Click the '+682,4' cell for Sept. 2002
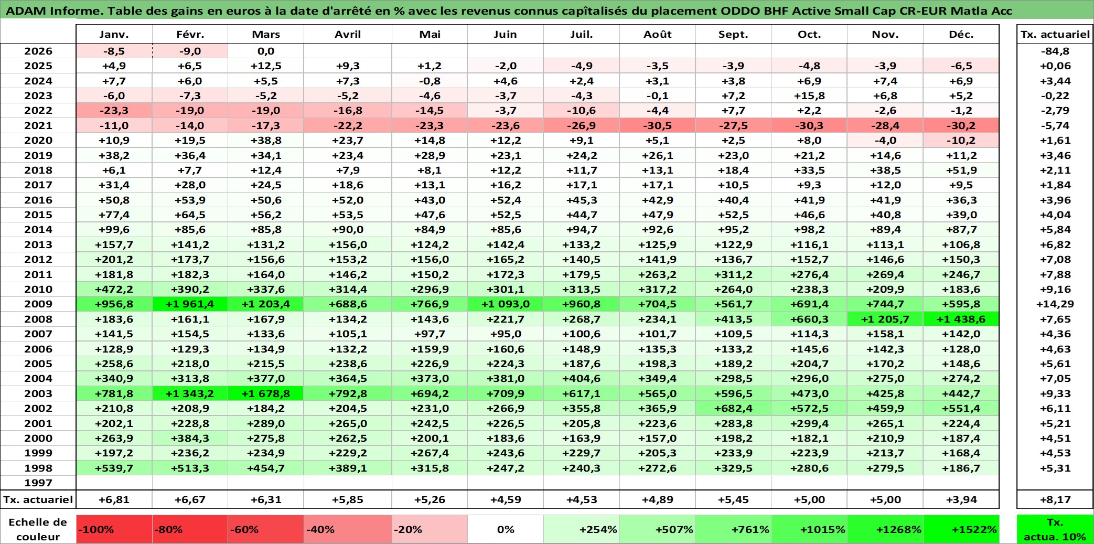 [734, 409]
